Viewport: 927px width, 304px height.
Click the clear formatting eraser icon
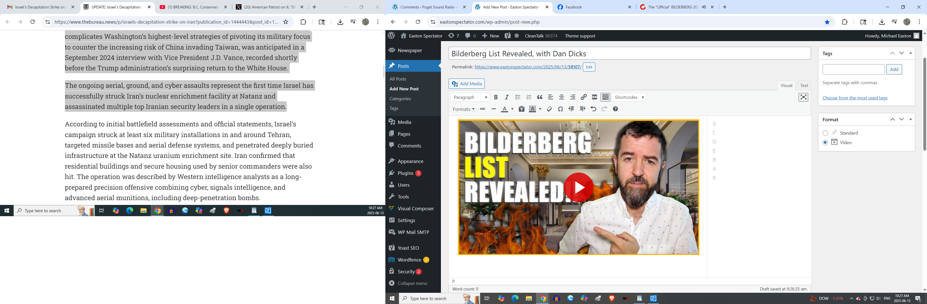pos(549,109)
